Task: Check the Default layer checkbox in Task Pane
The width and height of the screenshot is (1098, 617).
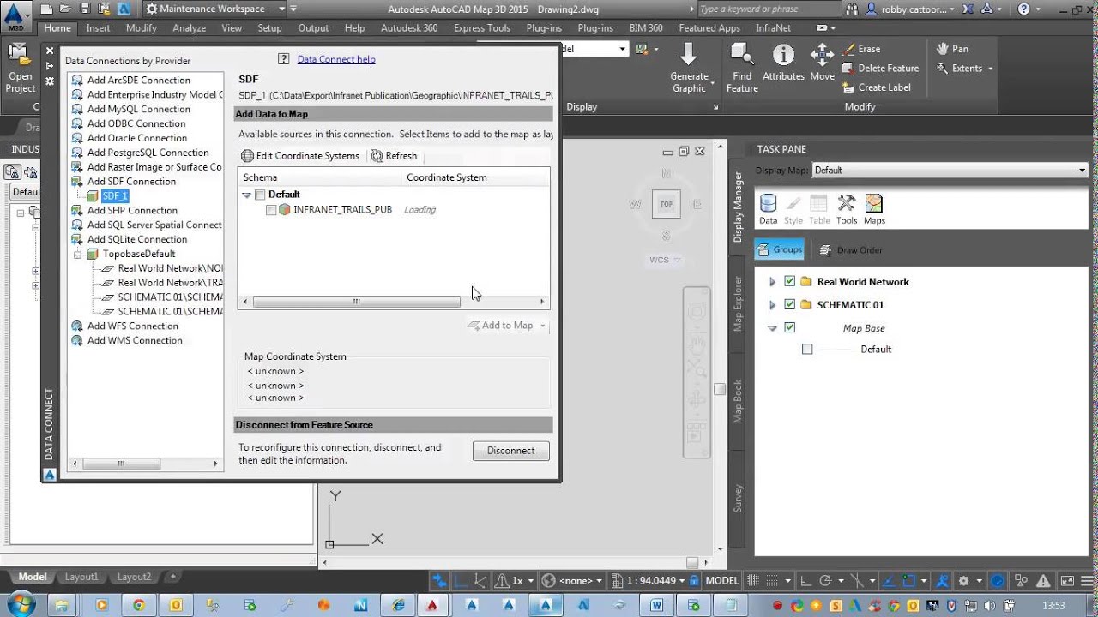Action: click(807, 349)
